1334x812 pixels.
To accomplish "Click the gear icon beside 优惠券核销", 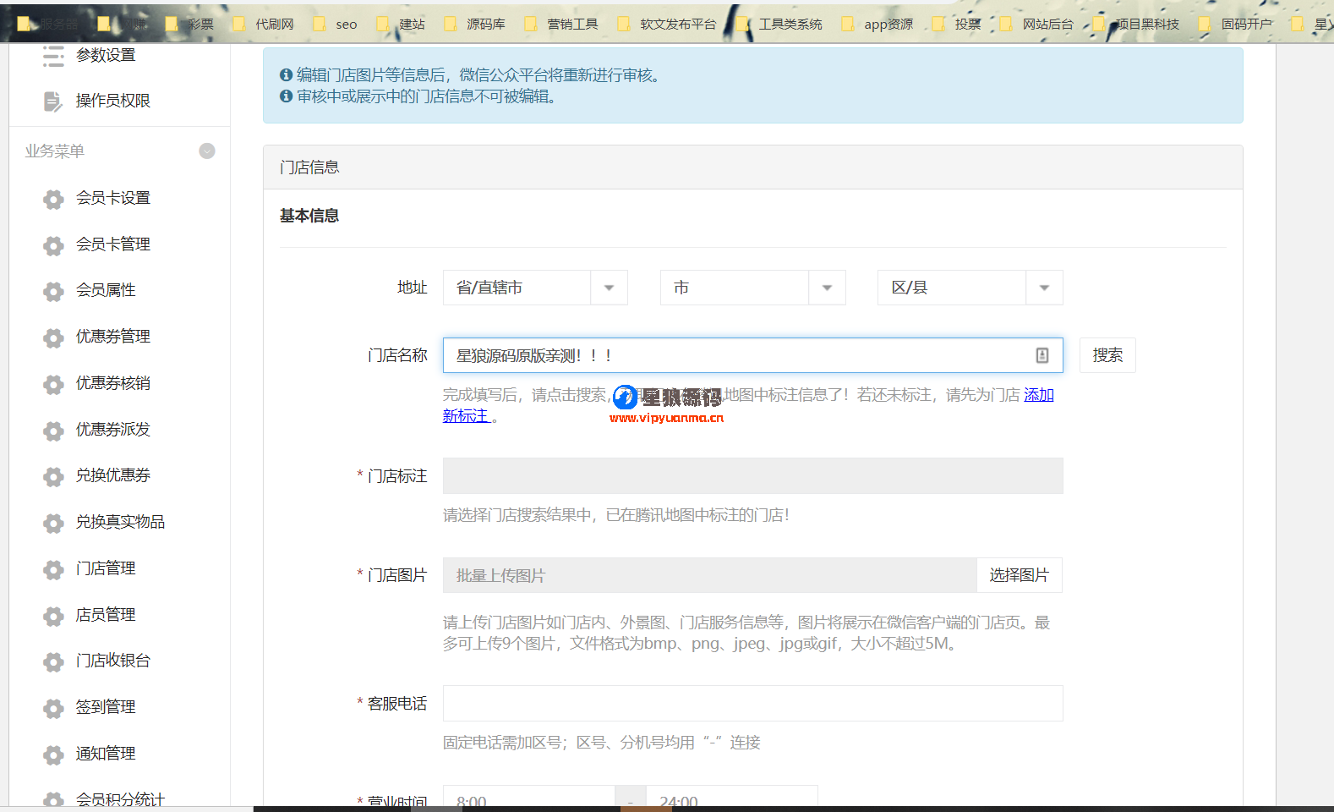I will click(x=53, y=384).
